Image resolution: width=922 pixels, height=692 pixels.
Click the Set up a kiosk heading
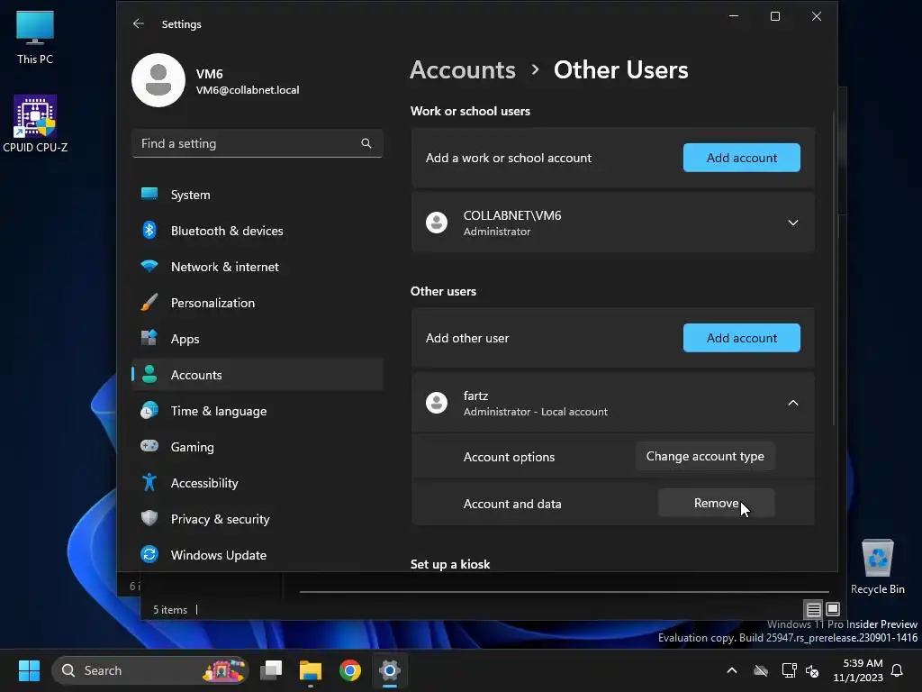coord(450,564)
